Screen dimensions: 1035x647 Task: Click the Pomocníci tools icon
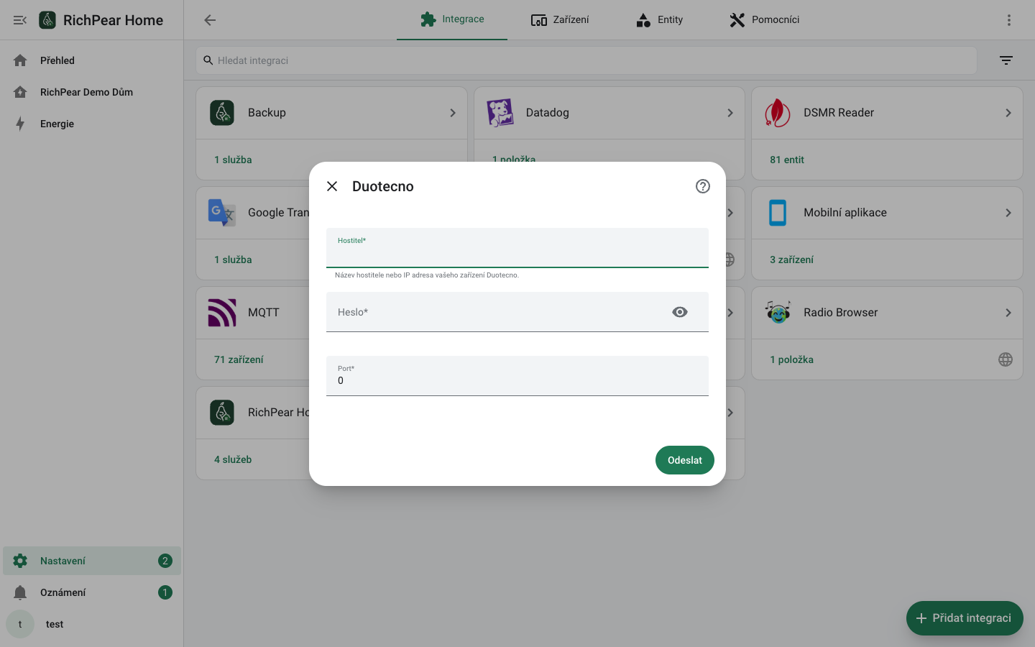[x=737, y=20]
